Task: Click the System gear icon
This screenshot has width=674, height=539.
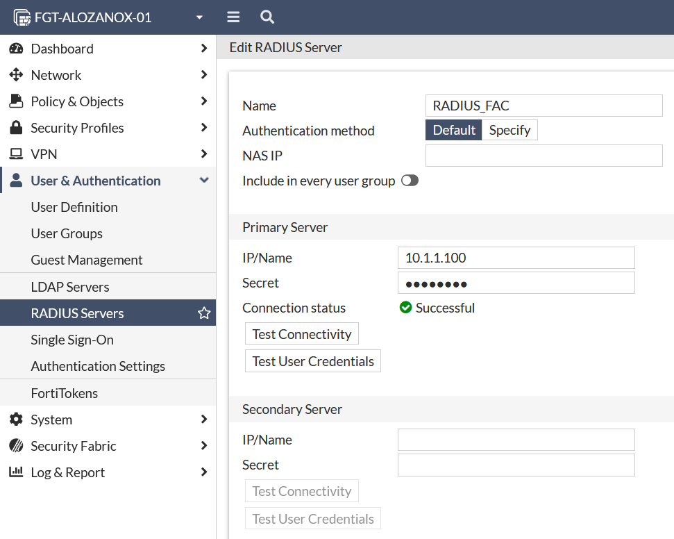Action: 16,420
